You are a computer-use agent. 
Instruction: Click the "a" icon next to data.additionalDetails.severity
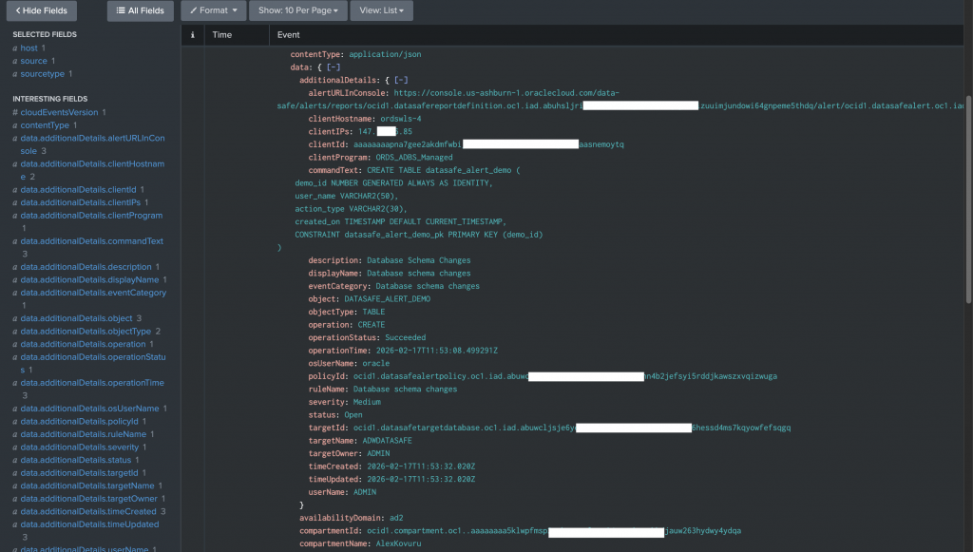coord(14,447)
